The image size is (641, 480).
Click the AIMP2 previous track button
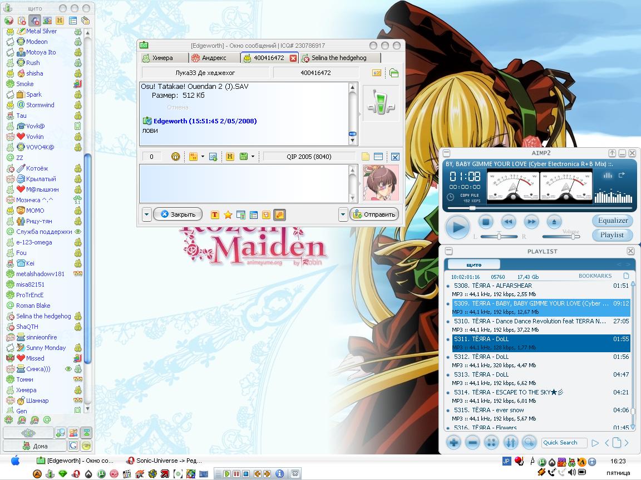[508, 222]
